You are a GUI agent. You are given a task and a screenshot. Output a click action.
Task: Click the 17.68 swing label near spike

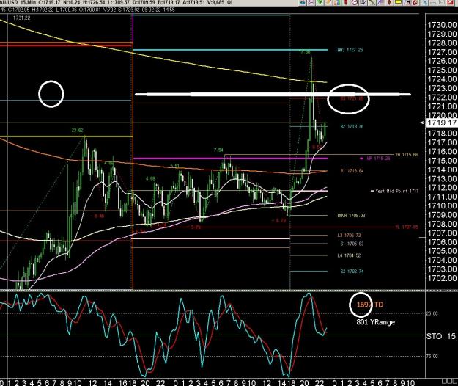tap(305, 52)
